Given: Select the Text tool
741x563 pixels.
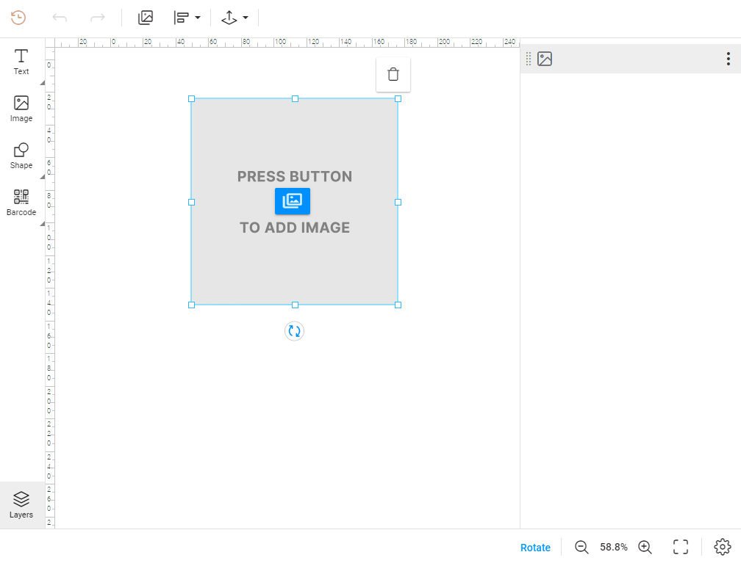Looking at the screenshot, I should [x=21, y=62].
